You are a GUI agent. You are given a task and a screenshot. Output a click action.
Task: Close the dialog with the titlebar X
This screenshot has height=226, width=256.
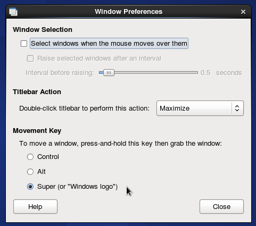(x=243, y=12)
